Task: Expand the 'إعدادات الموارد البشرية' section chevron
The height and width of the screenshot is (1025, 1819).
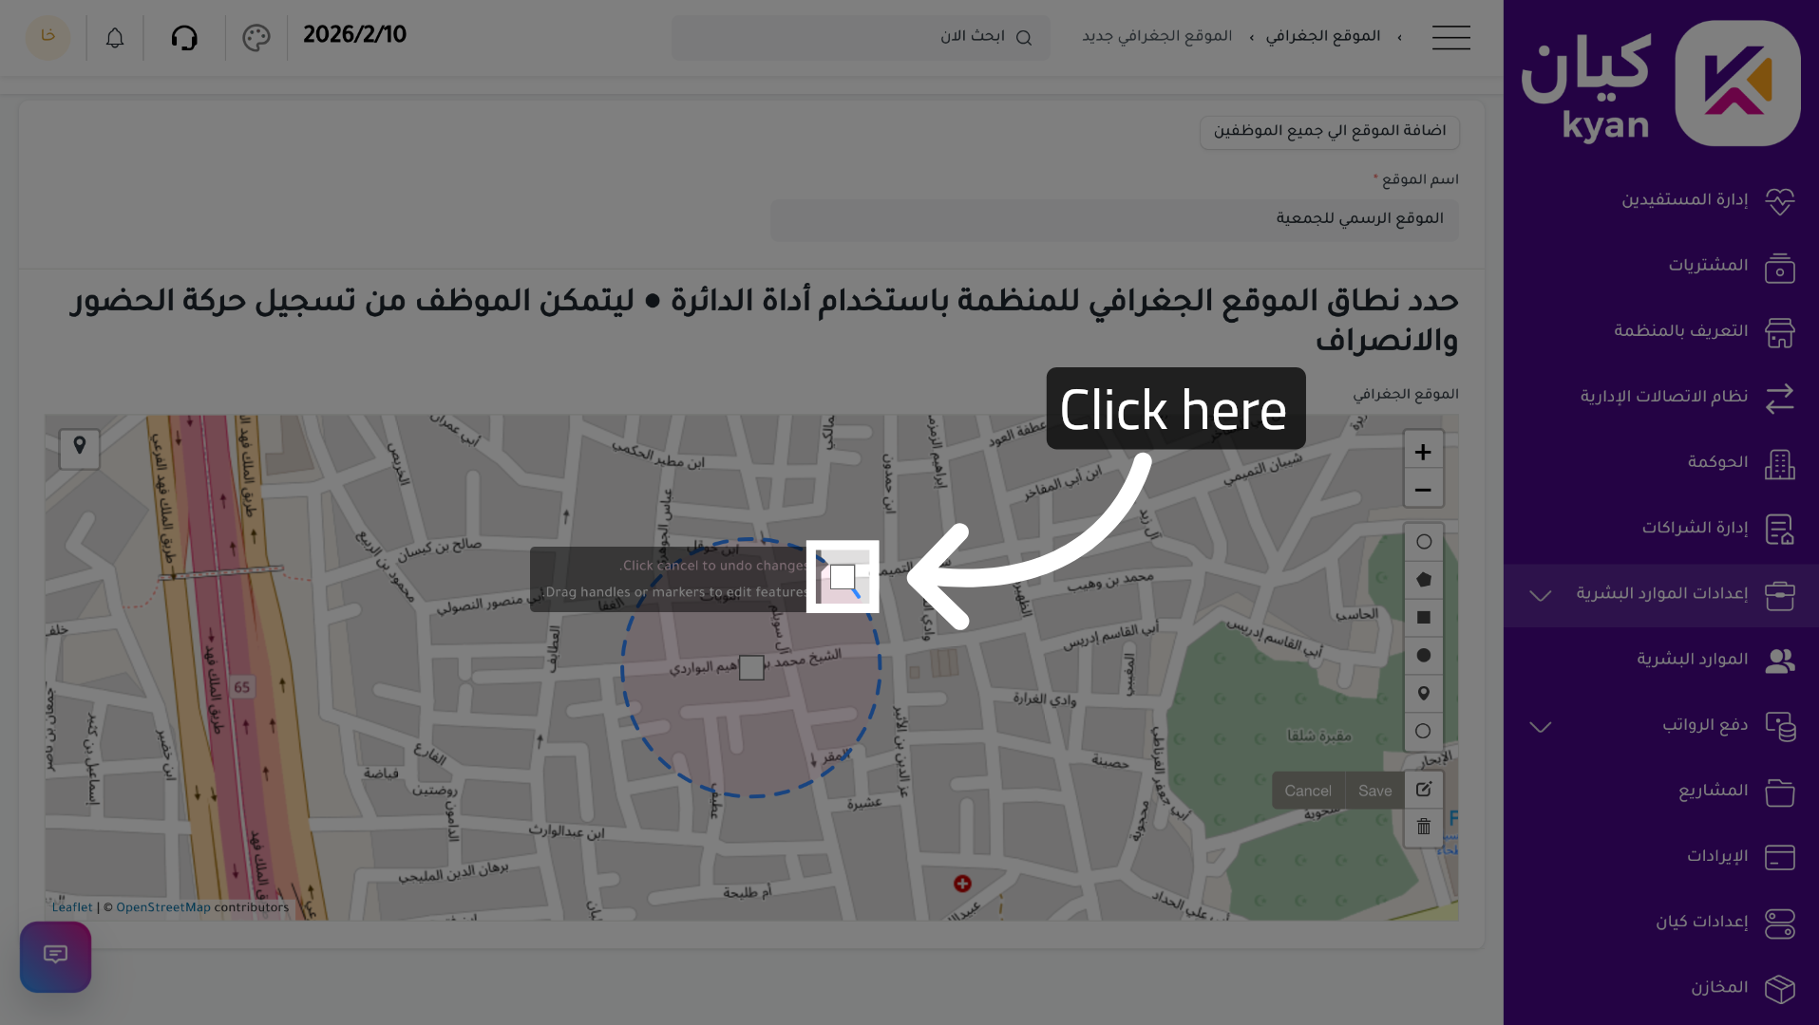Action: [x=1541, y=595]
